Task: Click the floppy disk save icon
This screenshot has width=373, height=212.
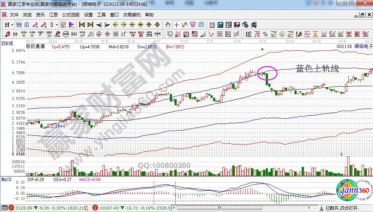Action: coord(237,25)
